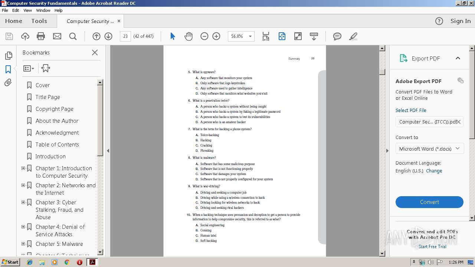
Task: Open the File menu
Action: (5, 10)
